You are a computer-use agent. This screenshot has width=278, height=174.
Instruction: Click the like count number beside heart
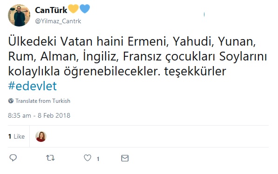click(98, 159)
